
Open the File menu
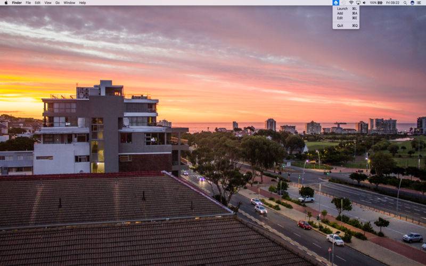pos(28,3)
